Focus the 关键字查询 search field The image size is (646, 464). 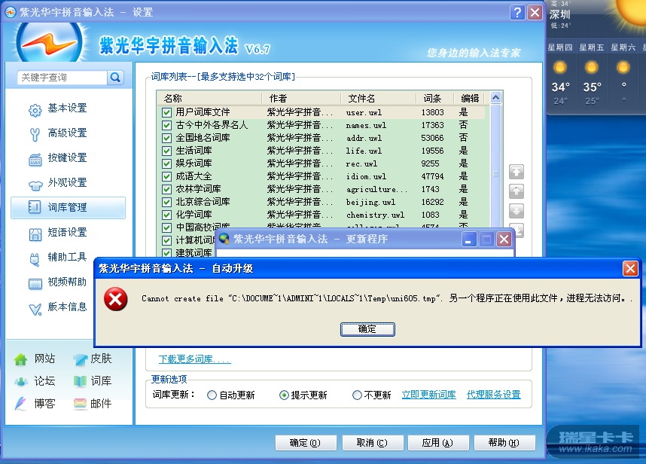[62, 78]
